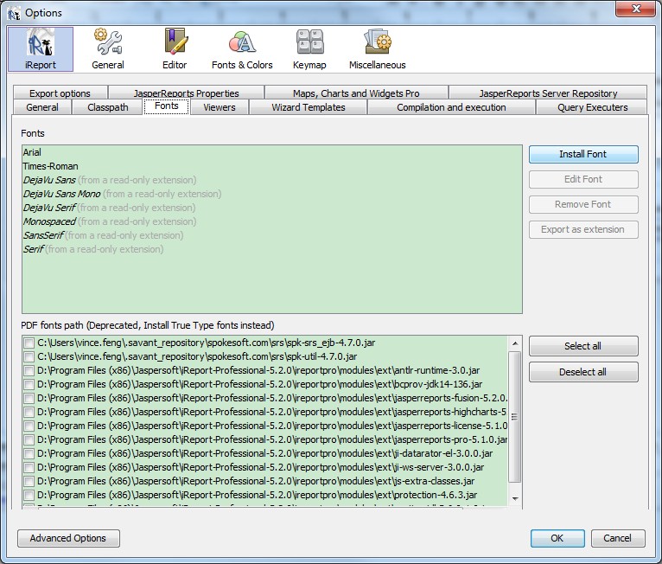Close the Options dialog window

pyautogui.click(x=636, y=9)
